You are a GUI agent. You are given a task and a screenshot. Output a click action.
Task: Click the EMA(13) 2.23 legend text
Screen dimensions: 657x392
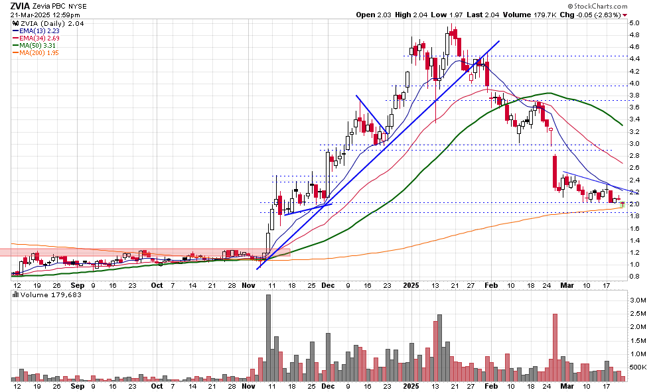pos(40,31)
